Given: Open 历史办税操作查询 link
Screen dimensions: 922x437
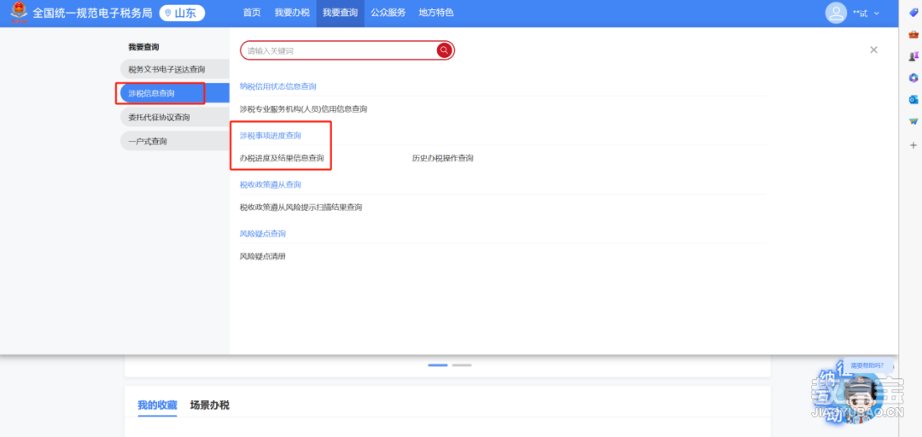Looking at the screenshot, I should point(443,158).
